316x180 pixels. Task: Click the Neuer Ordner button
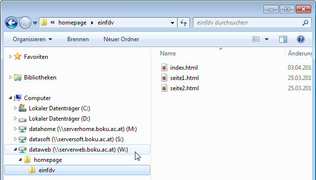tap(121, 39)
